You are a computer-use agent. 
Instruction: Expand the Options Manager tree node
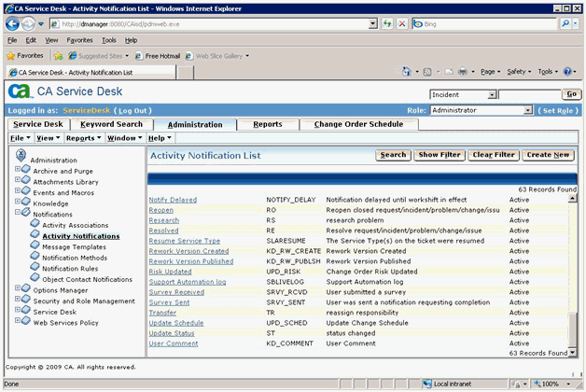point(17,288)
